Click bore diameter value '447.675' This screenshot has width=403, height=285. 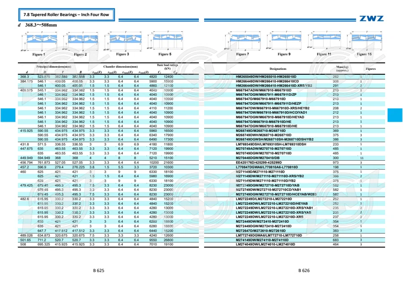click(26, 149)
